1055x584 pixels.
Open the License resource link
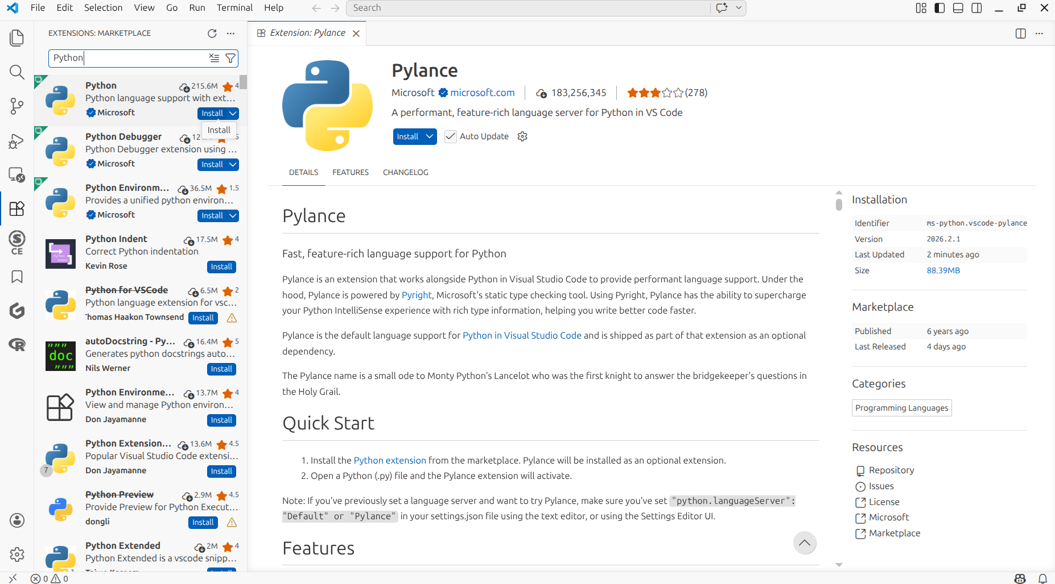point(884,502)
